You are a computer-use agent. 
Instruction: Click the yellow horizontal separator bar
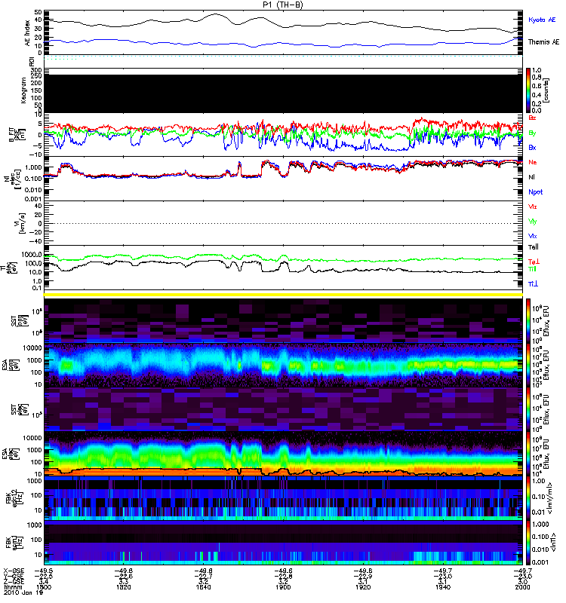tap(283, 295)
